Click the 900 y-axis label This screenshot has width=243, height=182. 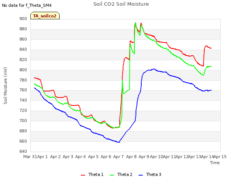tap(23, 19)
